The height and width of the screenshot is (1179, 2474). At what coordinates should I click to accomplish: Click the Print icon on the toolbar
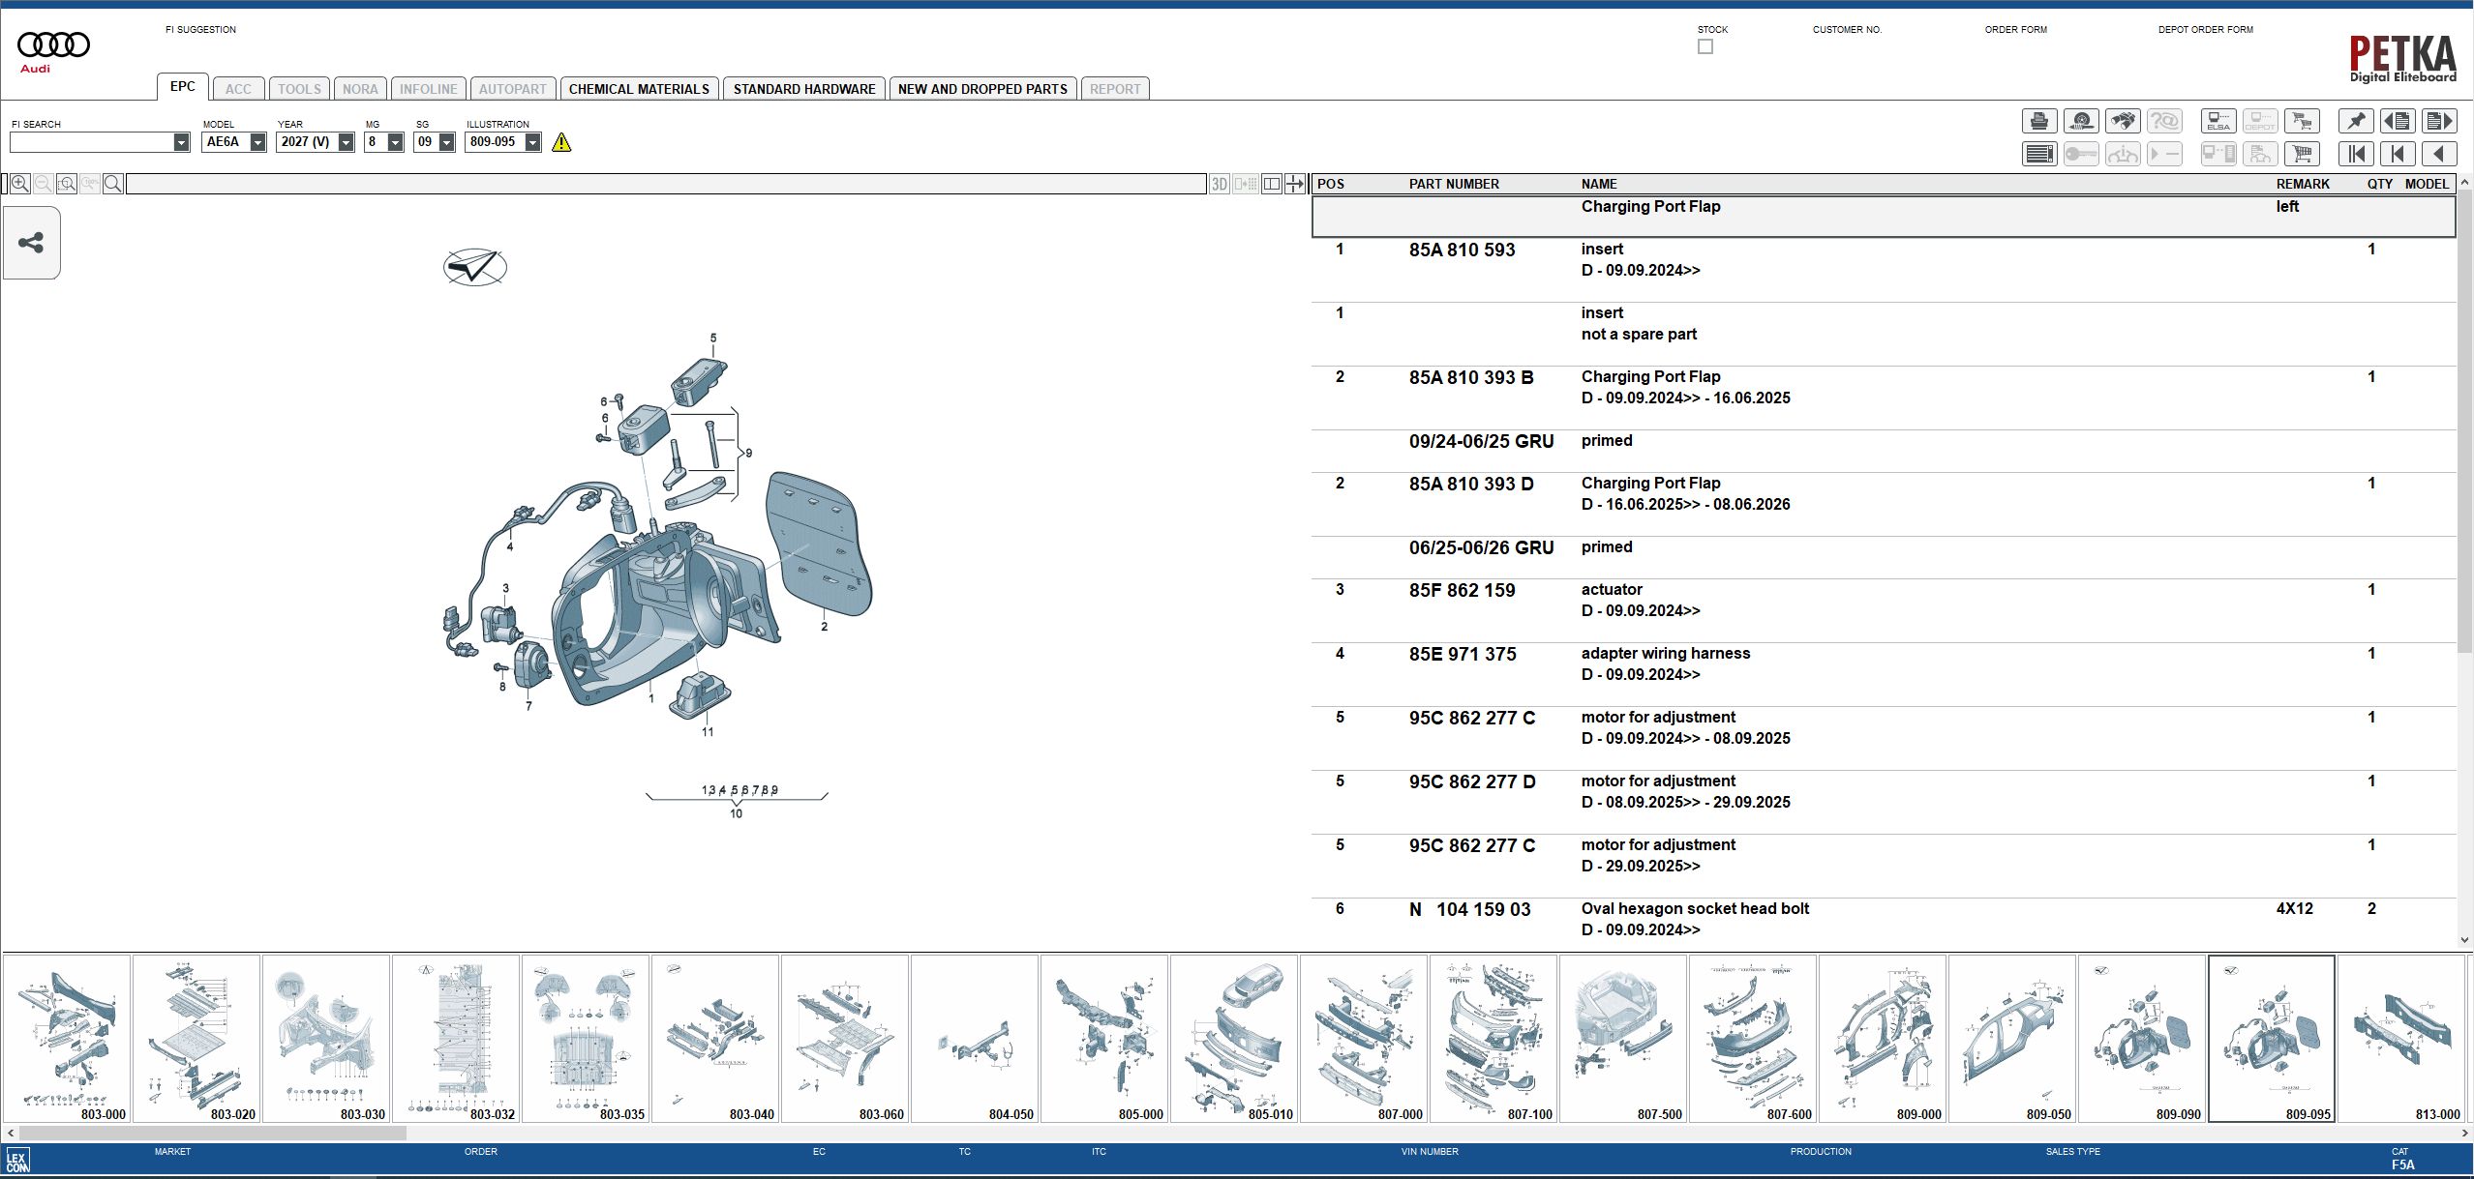pyautogui.click(x=2038, y=120)
